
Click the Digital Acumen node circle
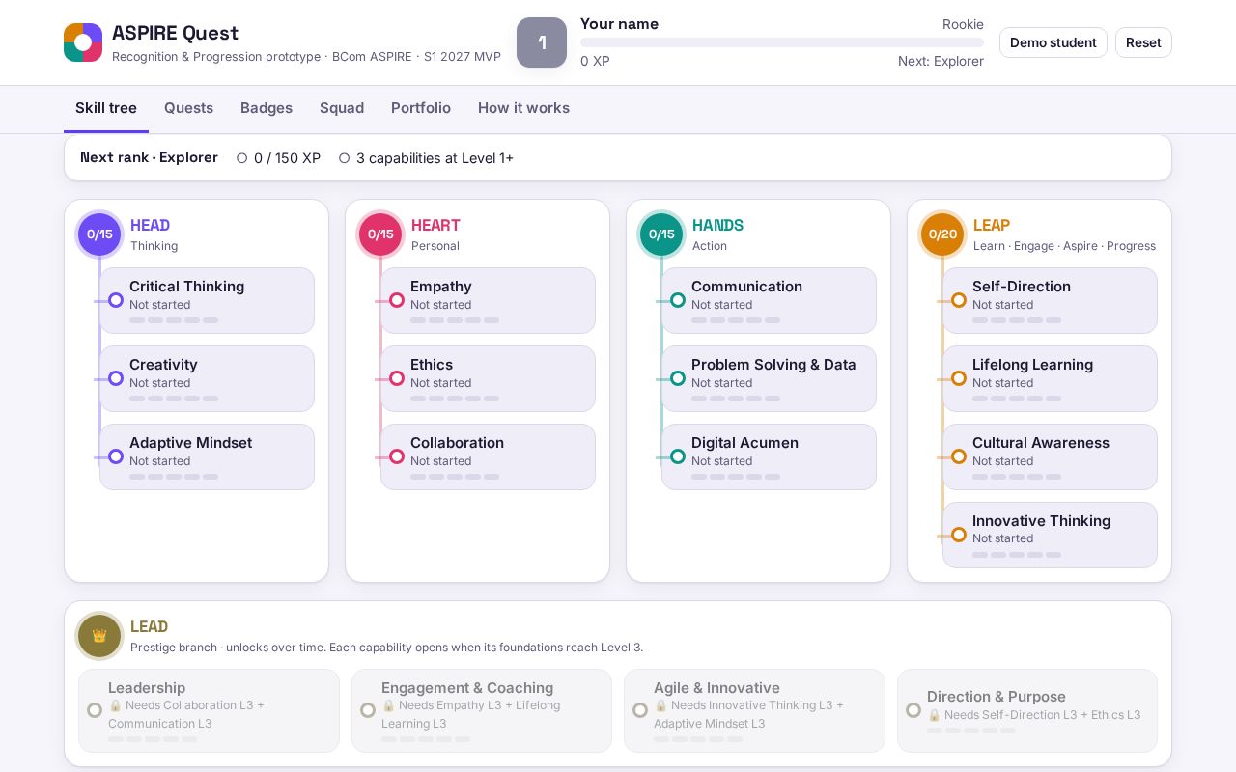[678, 456]
